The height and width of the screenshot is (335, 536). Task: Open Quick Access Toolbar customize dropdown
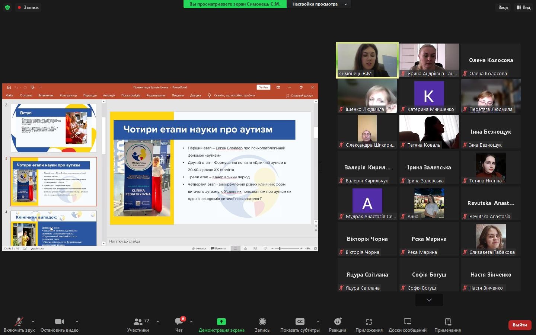point(39,87)
